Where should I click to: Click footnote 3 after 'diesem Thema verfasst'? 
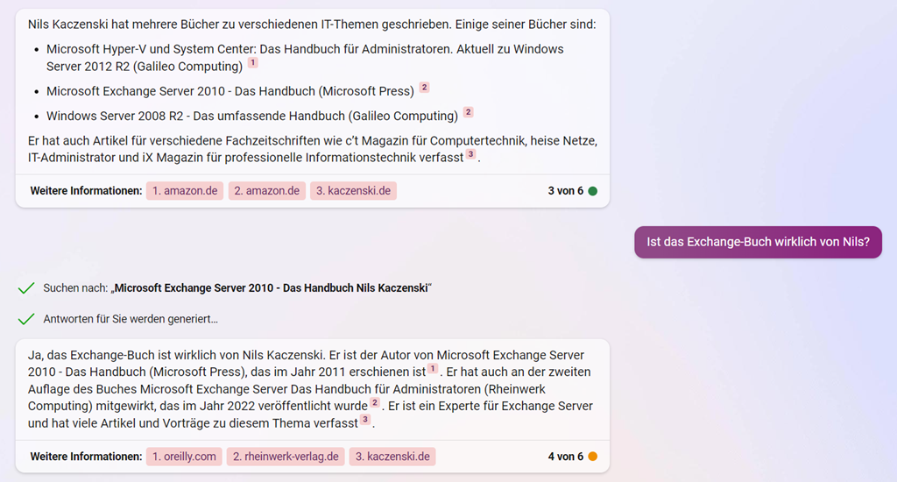click(365, 420)
